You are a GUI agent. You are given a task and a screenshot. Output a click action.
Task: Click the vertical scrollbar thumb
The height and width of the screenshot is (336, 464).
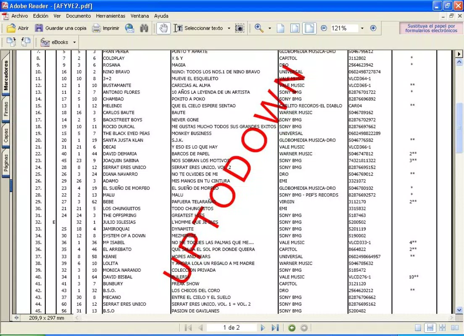(x=459, y=128)
